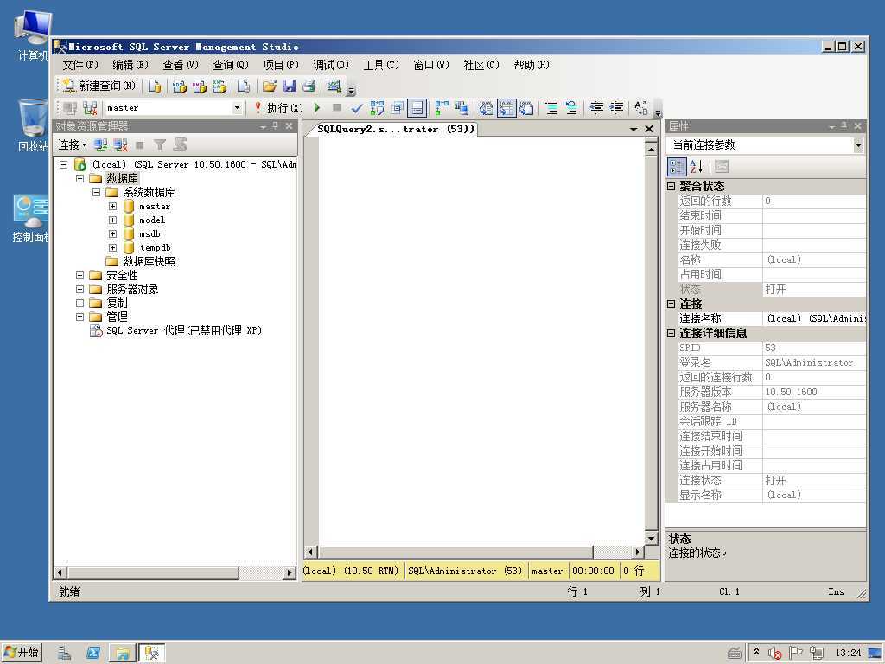Click the Print icon in the toolbar
The image size is (885, 664).
tap(309, 86)
